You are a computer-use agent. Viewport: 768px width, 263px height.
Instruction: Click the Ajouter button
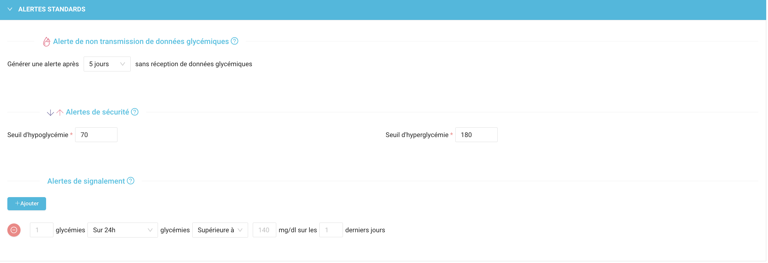[x=27, y=204]
